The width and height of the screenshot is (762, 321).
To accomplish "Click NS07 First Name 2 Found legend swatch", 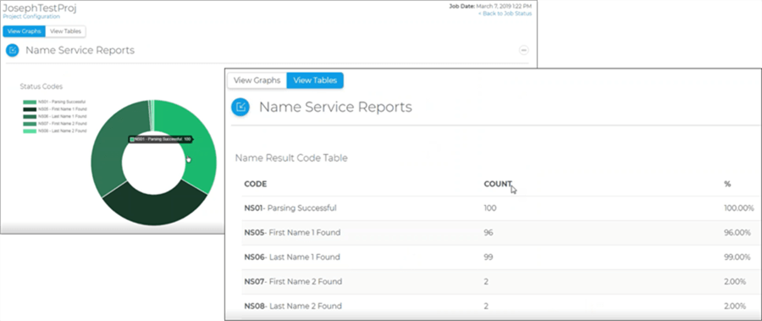I will (x=30, y=124).
